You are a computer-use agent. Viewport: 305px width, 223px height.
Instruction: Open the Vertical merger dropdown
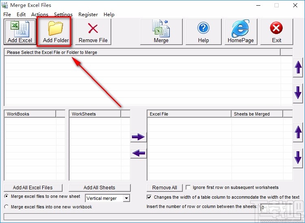pos(126,198)
